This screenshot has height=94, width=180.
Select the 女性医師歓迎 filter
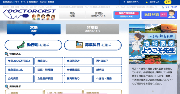coord(49,79)
